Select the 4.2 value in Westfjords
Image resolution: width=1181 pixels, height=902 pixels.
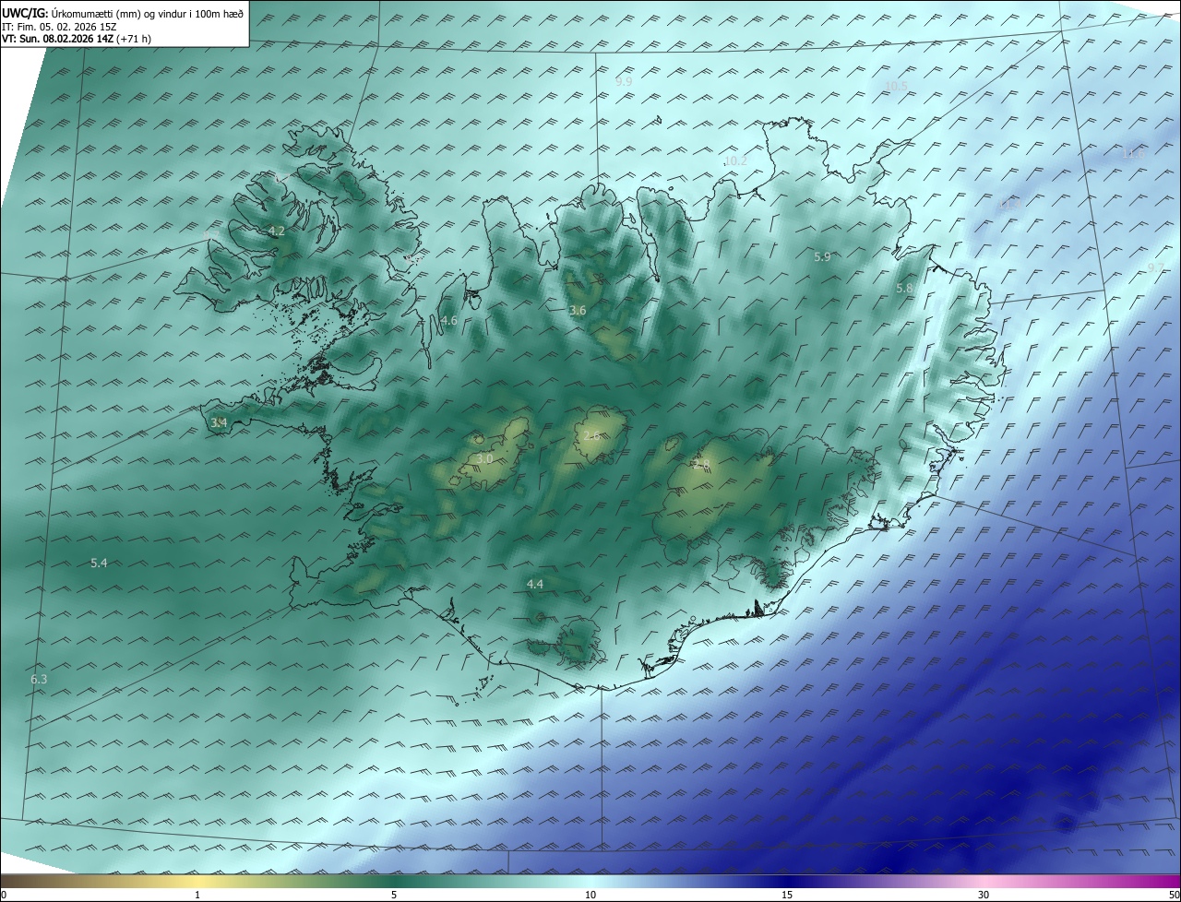pos(276,231)
